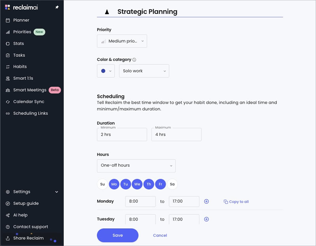Toggle Sunday day button on
This screenshot has height=246, width=316.
[102, 184]
